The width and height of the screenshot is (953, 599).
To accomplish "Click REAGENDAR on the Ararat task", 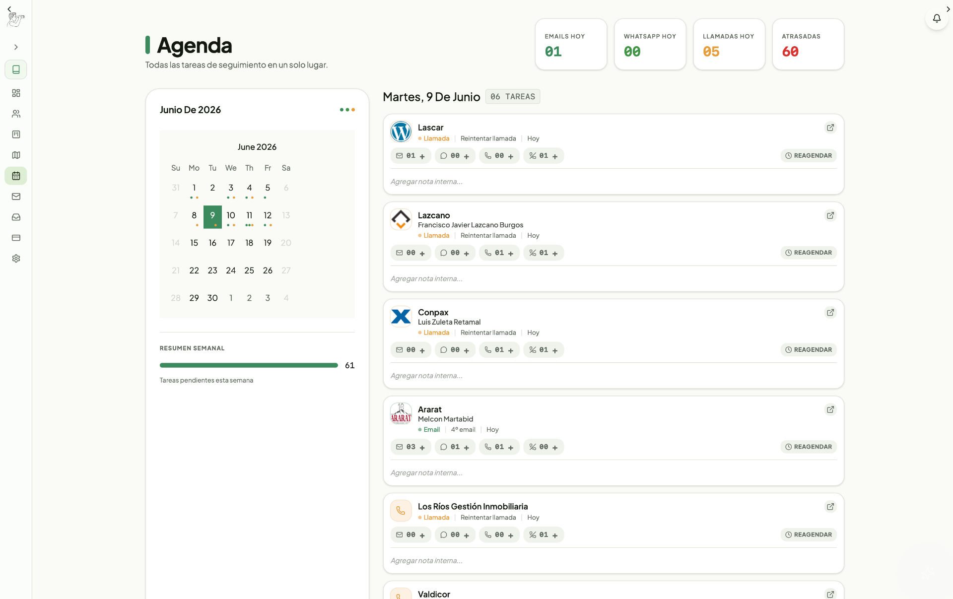I will coord(809,447).
